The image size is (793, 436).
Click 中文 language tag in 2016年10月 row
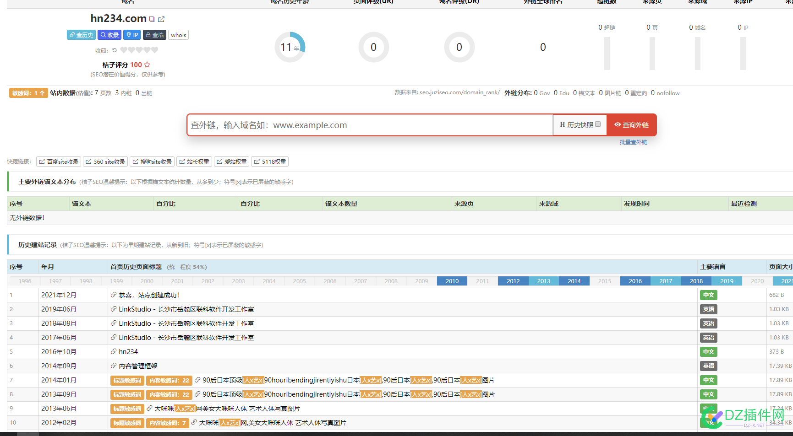coord(709,352)
